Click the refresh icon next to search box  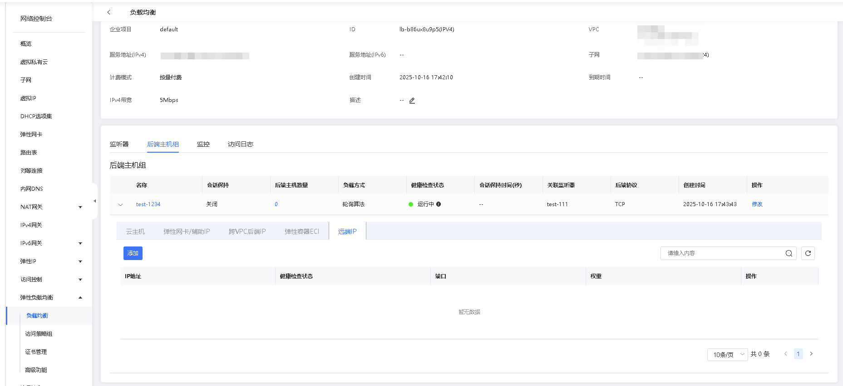click(808, 253)
